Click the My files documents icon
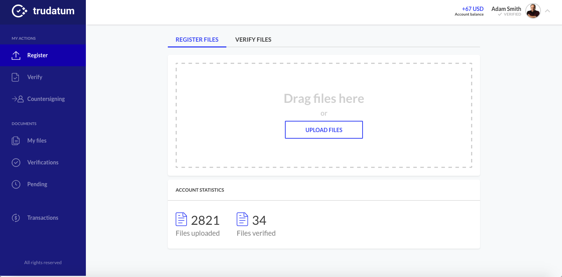This screenshot has height=277, width=562. click(16, 141)
